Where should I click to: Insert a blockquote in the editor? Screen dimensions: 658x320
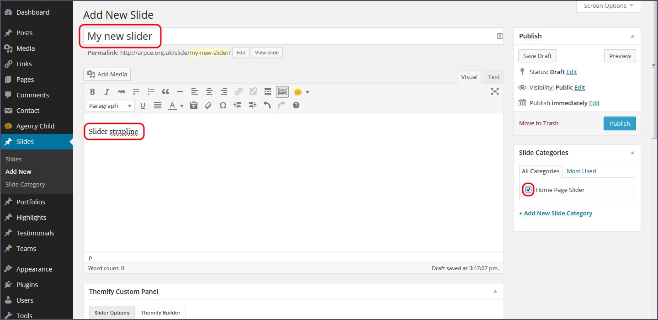(x=165, y=92)
